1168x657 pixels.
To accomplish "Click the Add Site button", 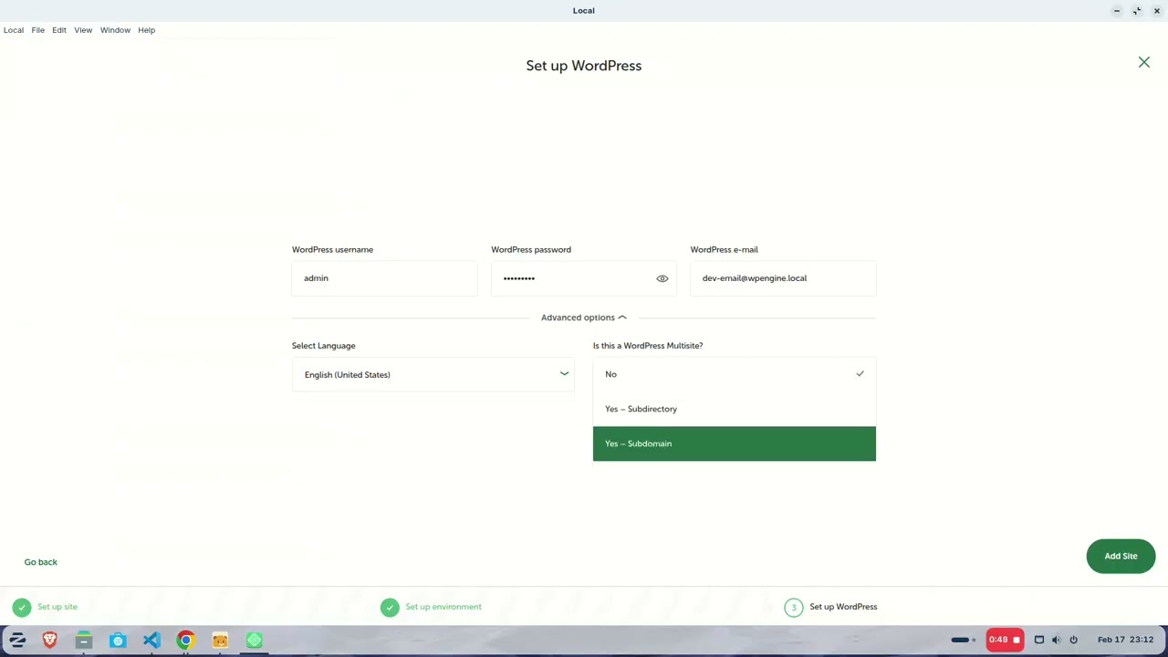I will coord(1121,556).
